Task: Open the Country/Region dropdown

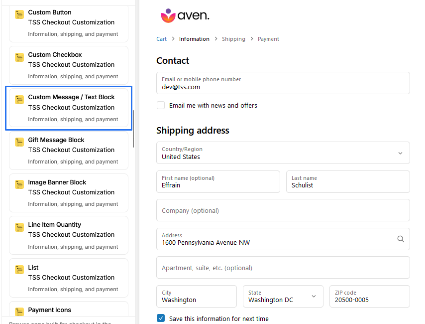Action: click(x=283, y=153)
